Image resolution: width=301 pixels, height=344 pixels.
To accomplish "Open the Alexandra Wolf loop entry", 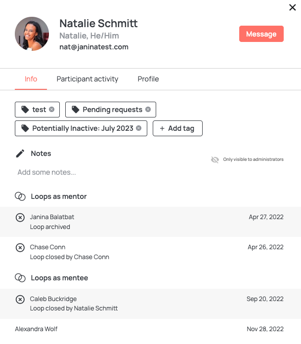I will point(150,329).
